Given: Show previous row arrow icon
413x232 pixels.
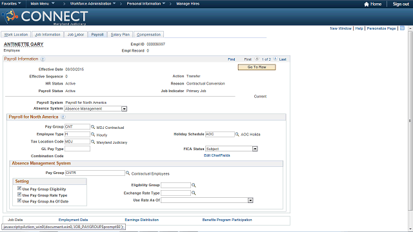Looking at the screenshot, I should pyautogui.click(x=257, y=59).
